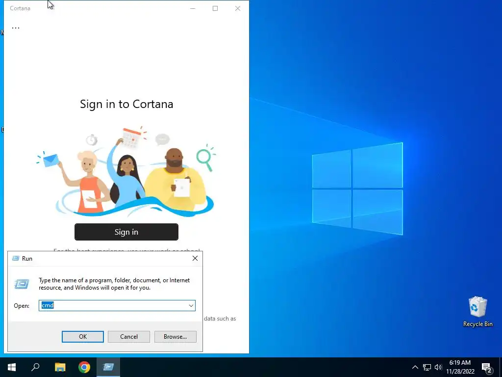
Task: Click the Run icon beside the description
Action: pyautogui.click(x=22, y=284)
